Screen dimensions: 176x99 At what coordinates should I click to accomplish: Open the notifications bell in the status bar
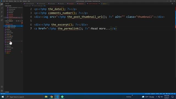pos(174,94)
